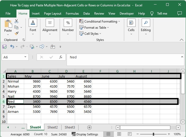The height and width of the screenshot is (137, 186).
Task: Click the Tell me lightbulb icon
Action: 152,14
